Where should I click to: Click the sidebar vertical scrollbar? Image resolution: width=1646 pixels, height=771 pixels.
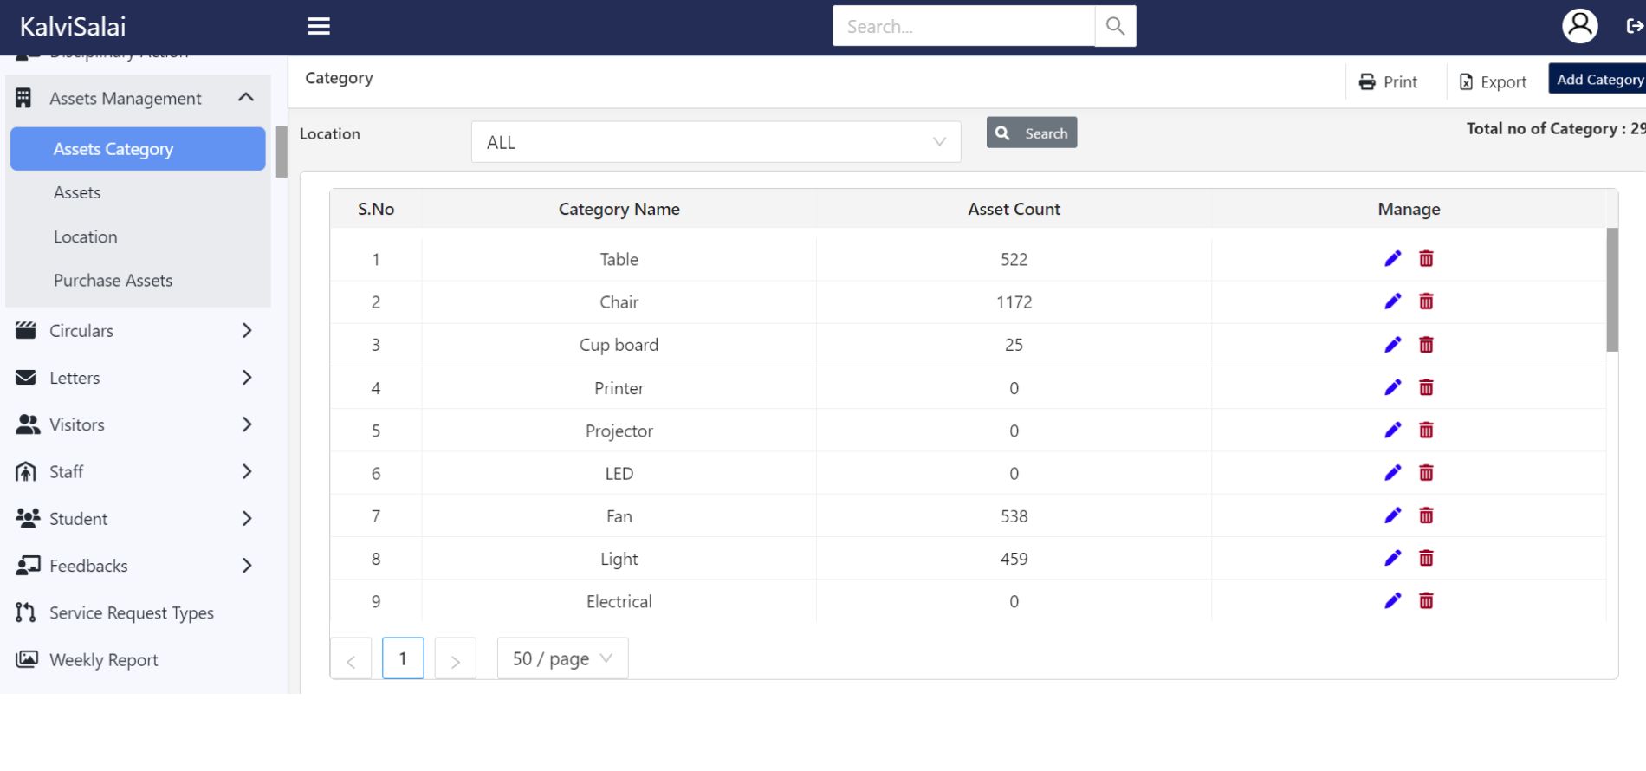282,152
